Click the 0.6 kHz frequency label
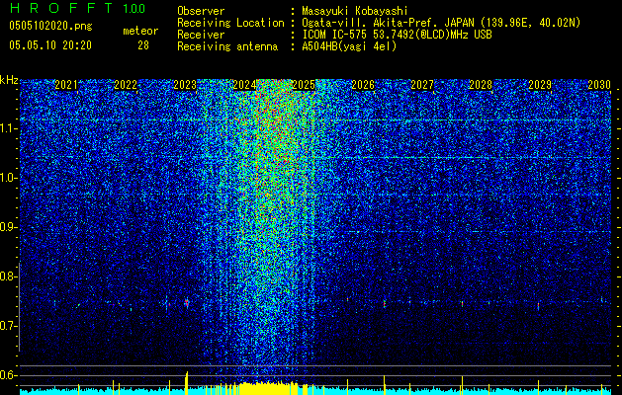Viewport: 622px width, 395px height. pyautogui.click(x=8, y=375)
